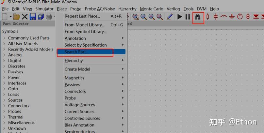This screenshot has height=133, width=264.
Task: Place a capacitor from toolbar
Action: (216, 17)
